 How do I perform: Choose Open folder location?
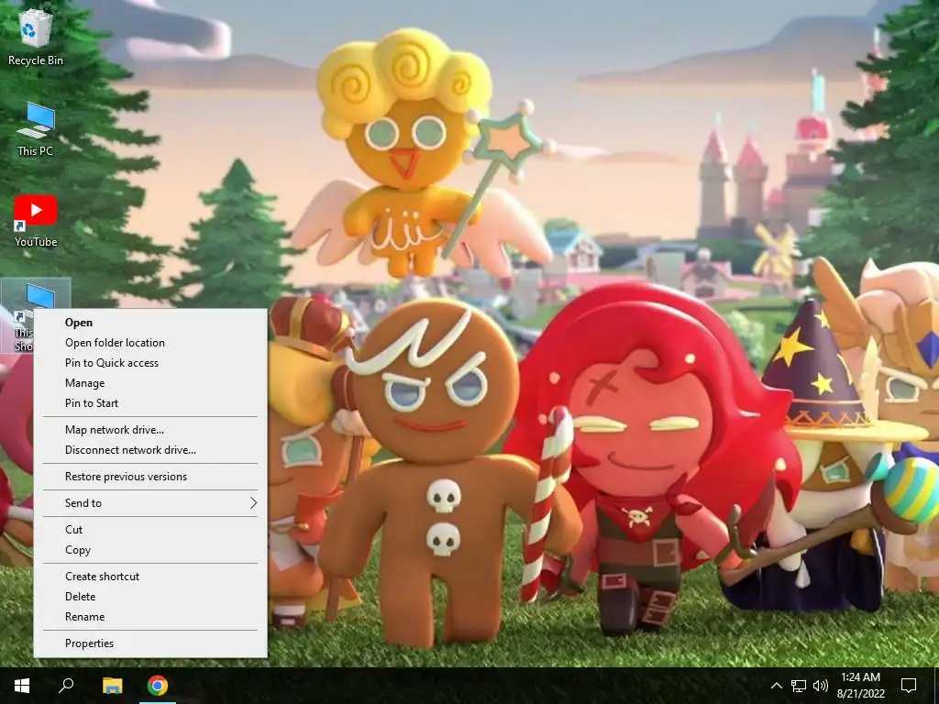(x=149, y=343)
